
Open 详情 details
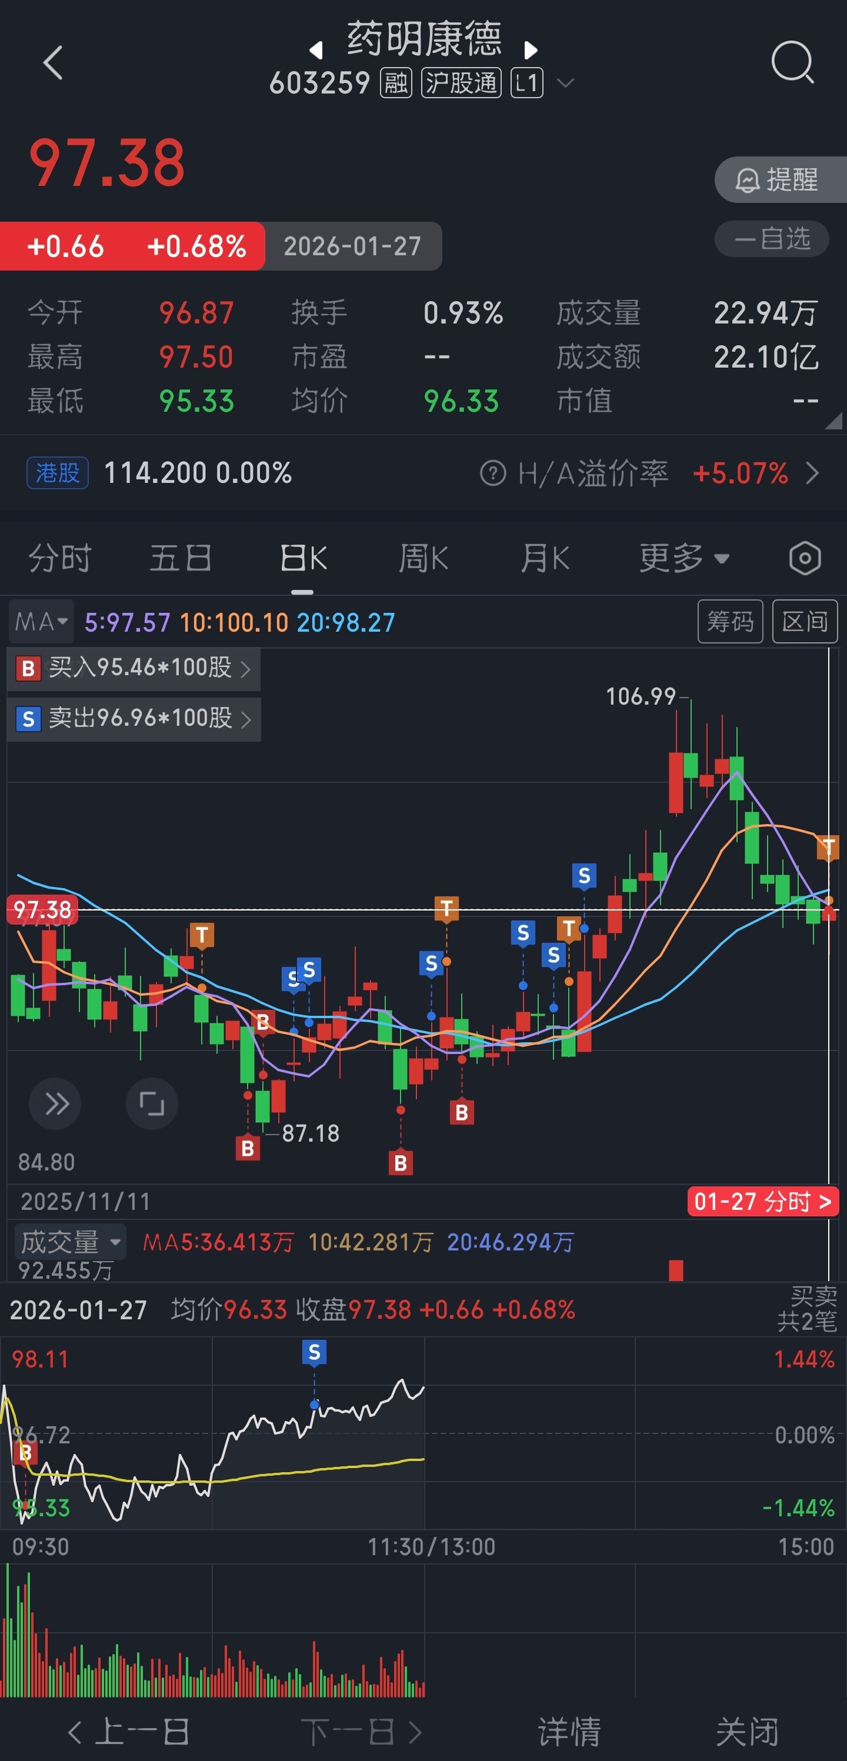(569, 1733)
